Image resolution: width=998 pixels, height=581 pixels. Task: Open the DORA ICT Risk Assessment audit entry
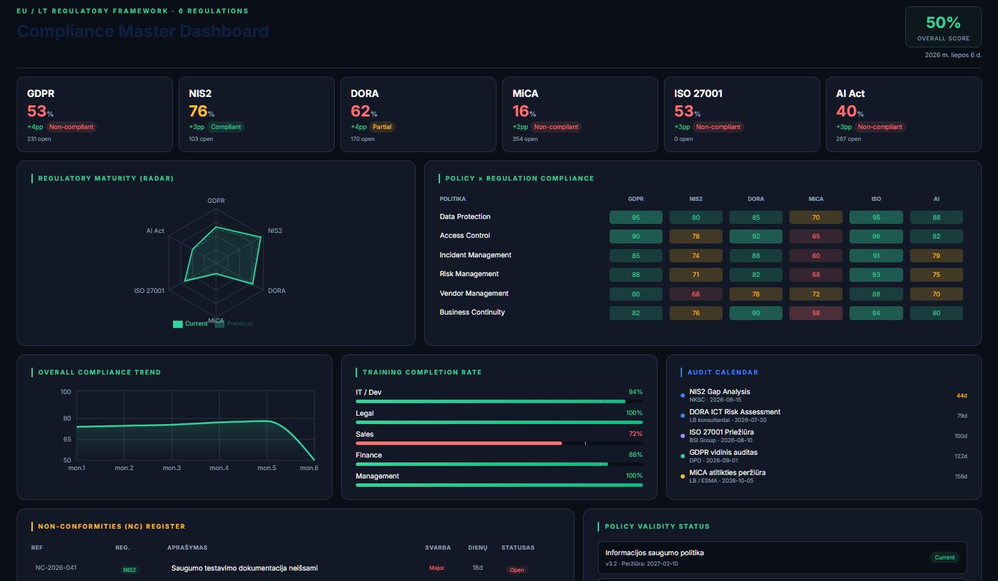(824, 416)
